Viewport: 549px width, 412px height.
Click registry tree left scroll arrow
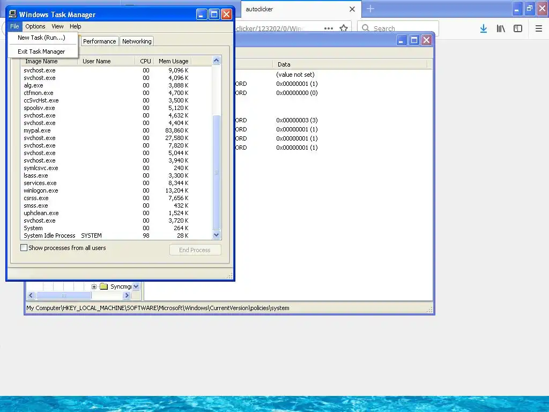coord(31,296)
